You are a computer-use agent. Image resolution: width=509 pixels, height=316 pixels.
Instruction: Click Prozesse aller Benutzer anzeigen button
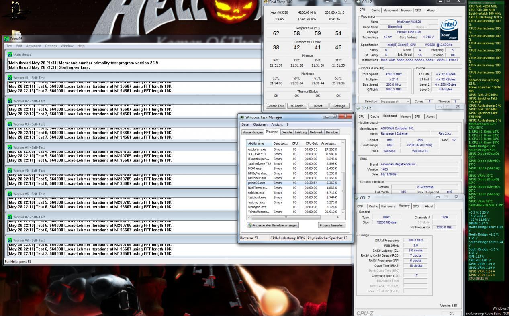(x=273, y=225)
